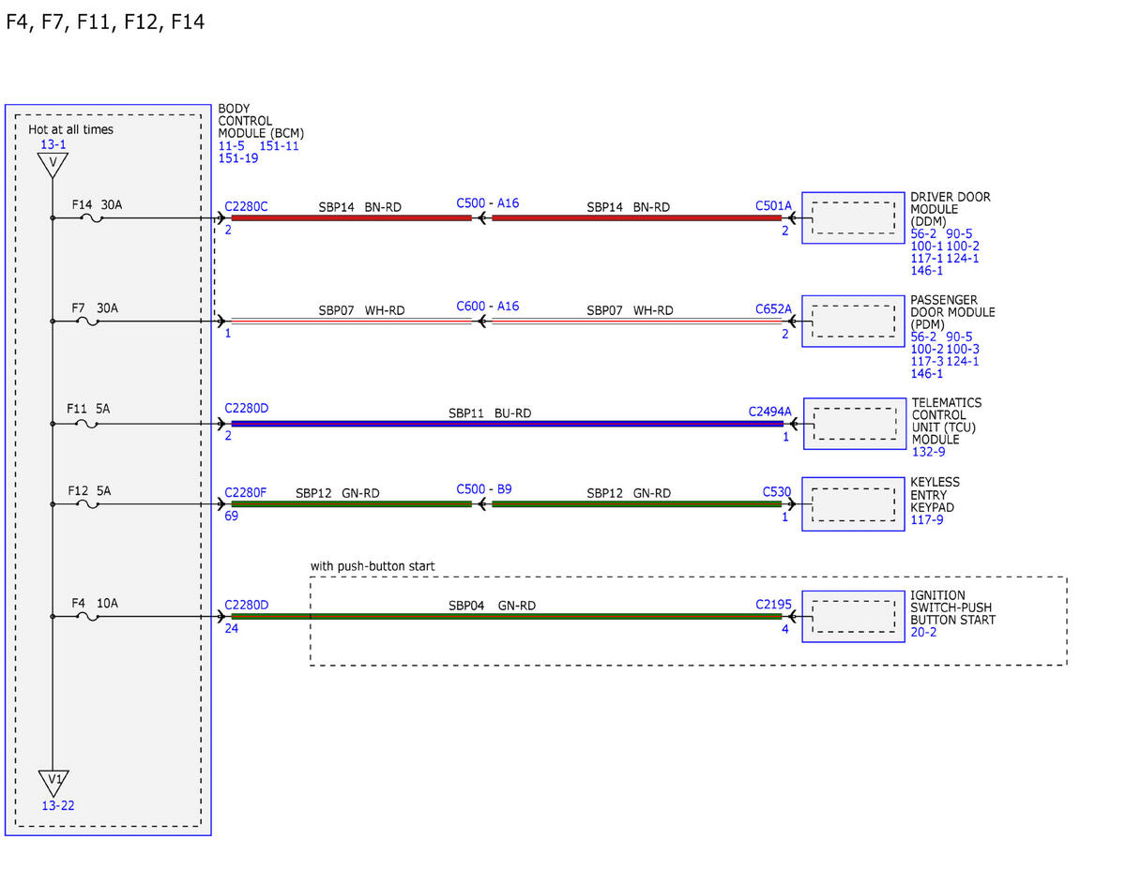The height and width of the screenshot is (869, 1126).
Task: Select the Driver Door Module component box
Action: [853, 219]
